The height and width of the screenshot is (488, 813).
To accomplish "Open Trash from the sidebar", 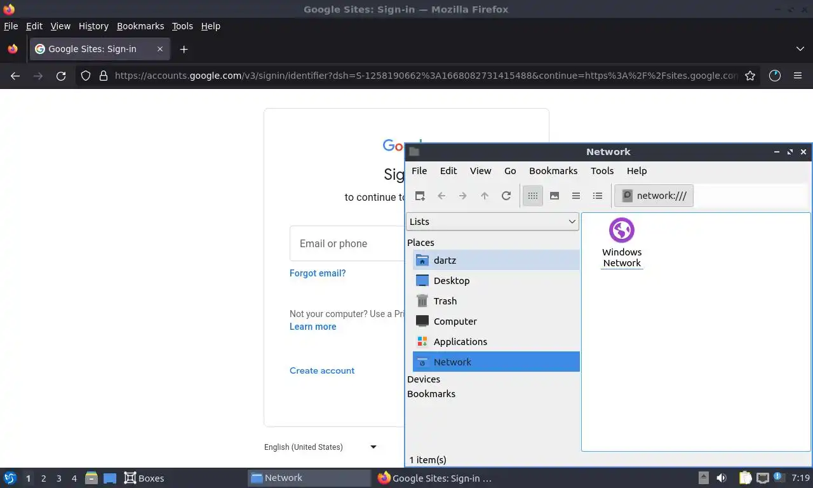I will pos(496,301).
